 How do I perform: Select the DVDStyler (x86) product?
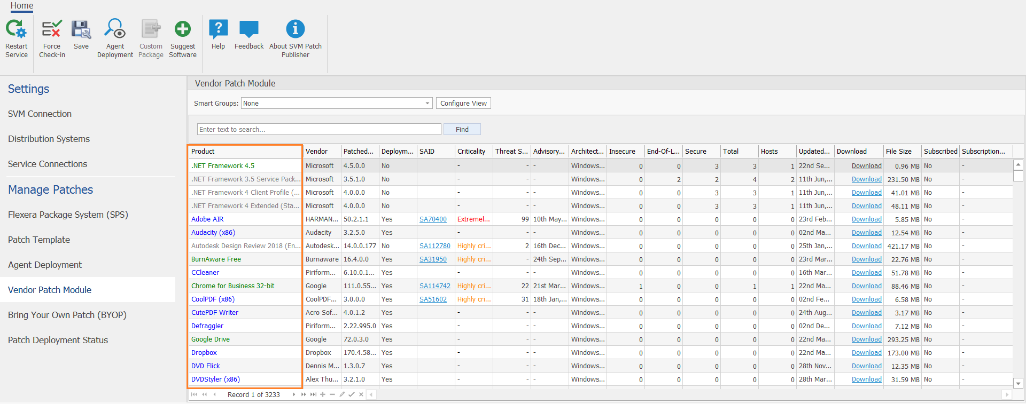click(215, 379)
